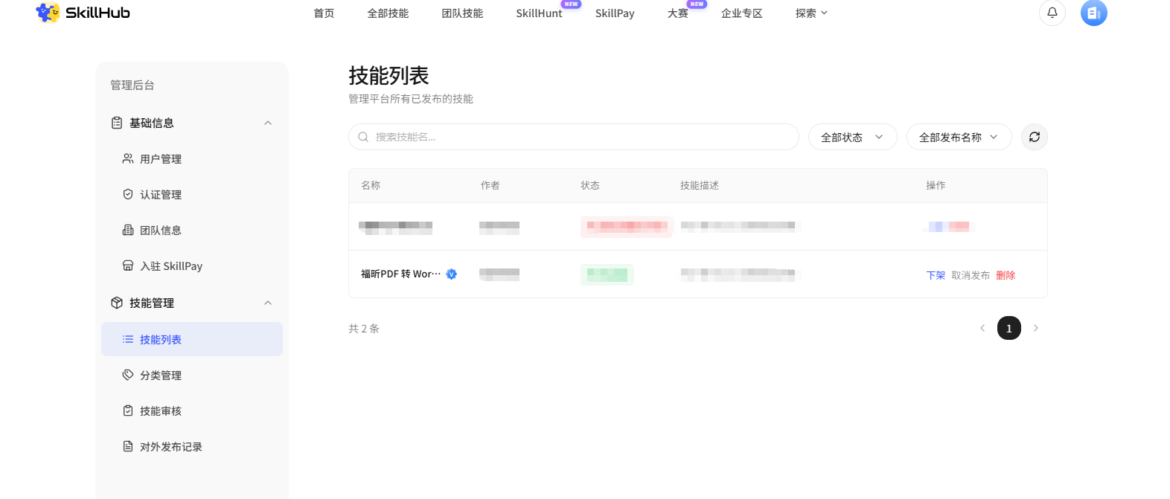Screen dimensions: 1170x499
Task: Focus the 搜索技能名 search field
Action: pos(574,137)
